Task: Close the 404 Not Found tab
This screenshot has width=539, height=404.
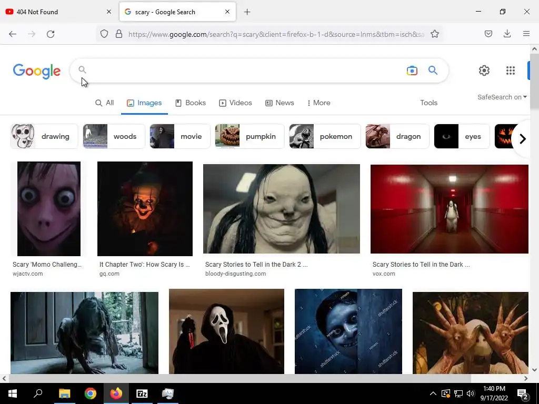Action: point(109,12)
